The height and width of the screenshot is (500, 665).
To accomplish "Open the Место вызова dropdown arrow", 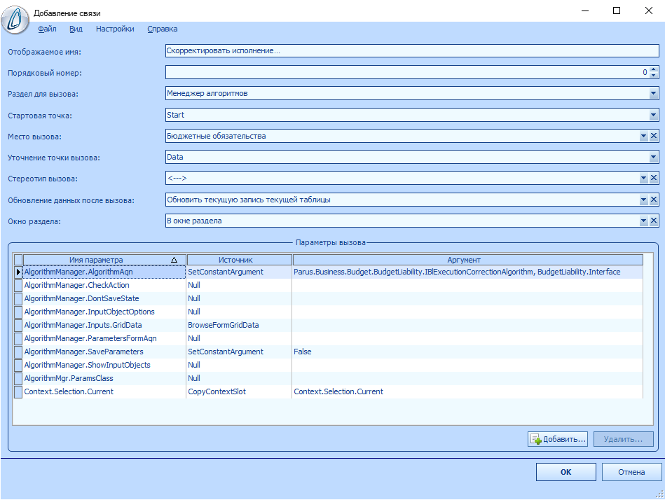I will (643, 137).
